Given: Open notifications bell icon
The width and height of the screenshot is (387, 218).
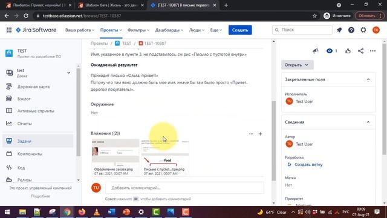Looking at the screenshot, I should (339, 30).
